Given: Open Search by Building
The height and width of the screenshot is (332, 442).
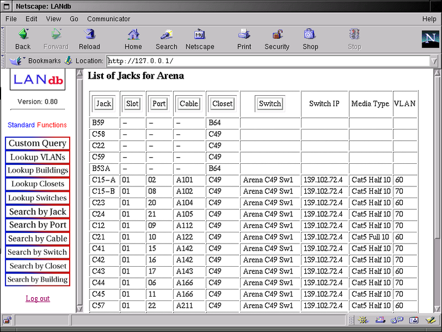Looking at the screenshot, I should coord(38,279).
